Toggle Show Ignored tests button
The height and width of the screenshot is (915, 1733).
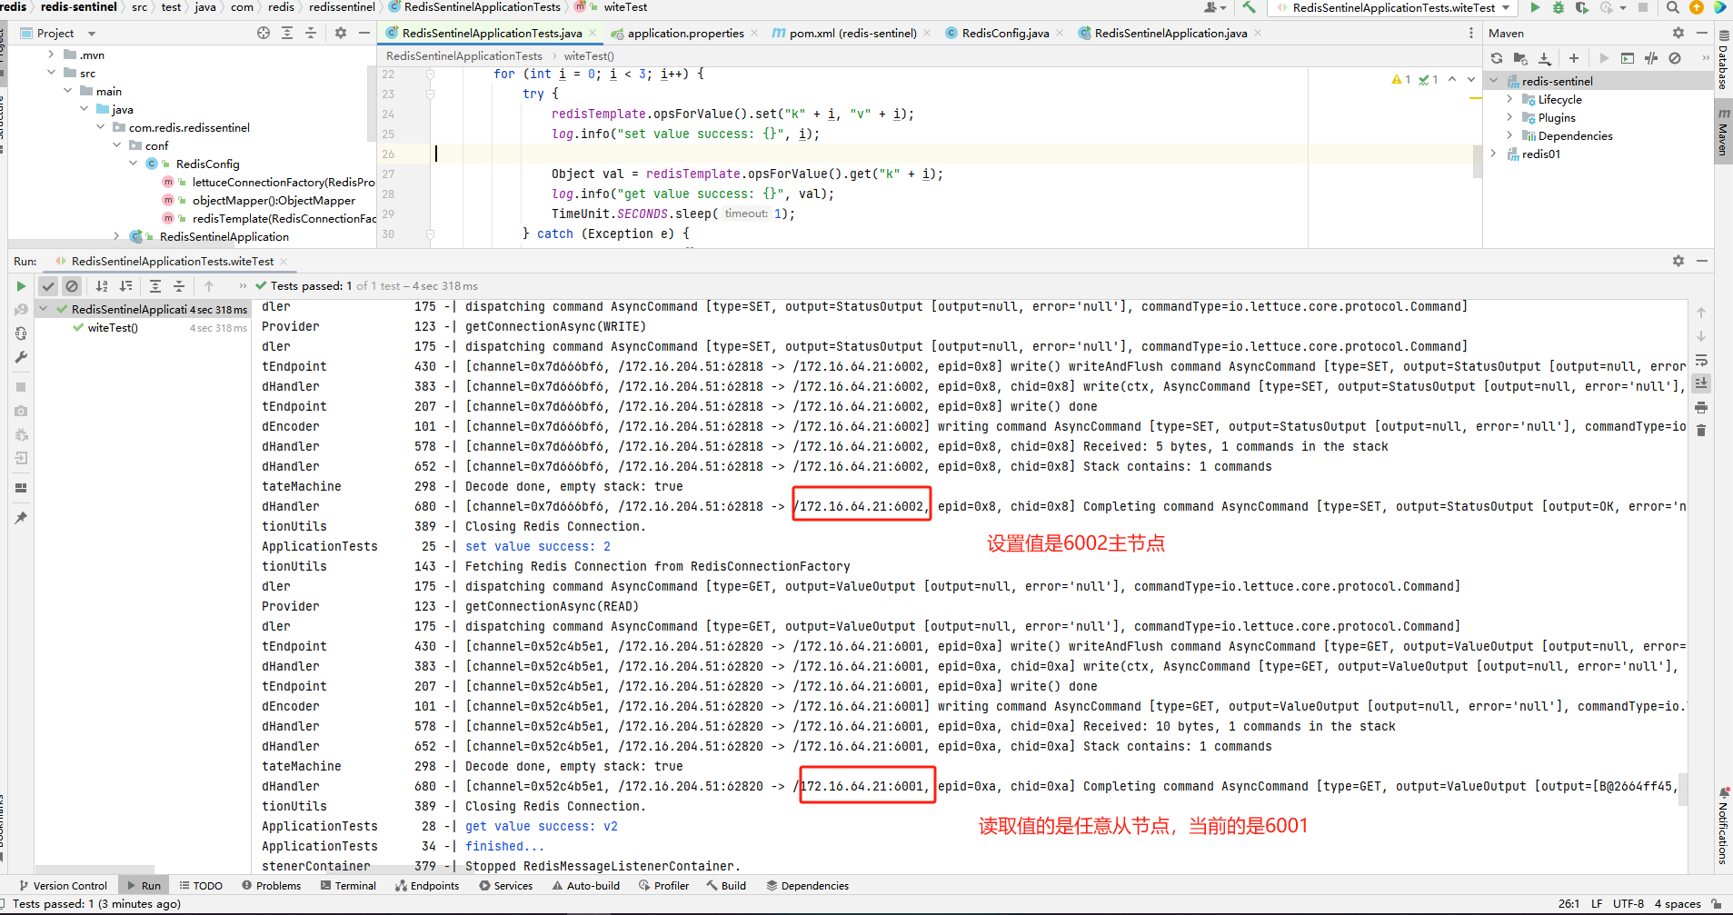(x=72, y=286)
